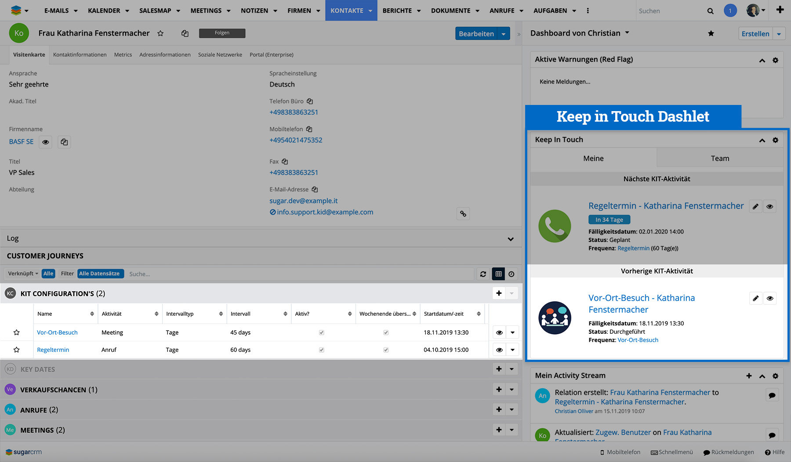Expand the Log section chevron
Image resolution: width=791 pixels, height=462 pixels.
pos(511,239)
